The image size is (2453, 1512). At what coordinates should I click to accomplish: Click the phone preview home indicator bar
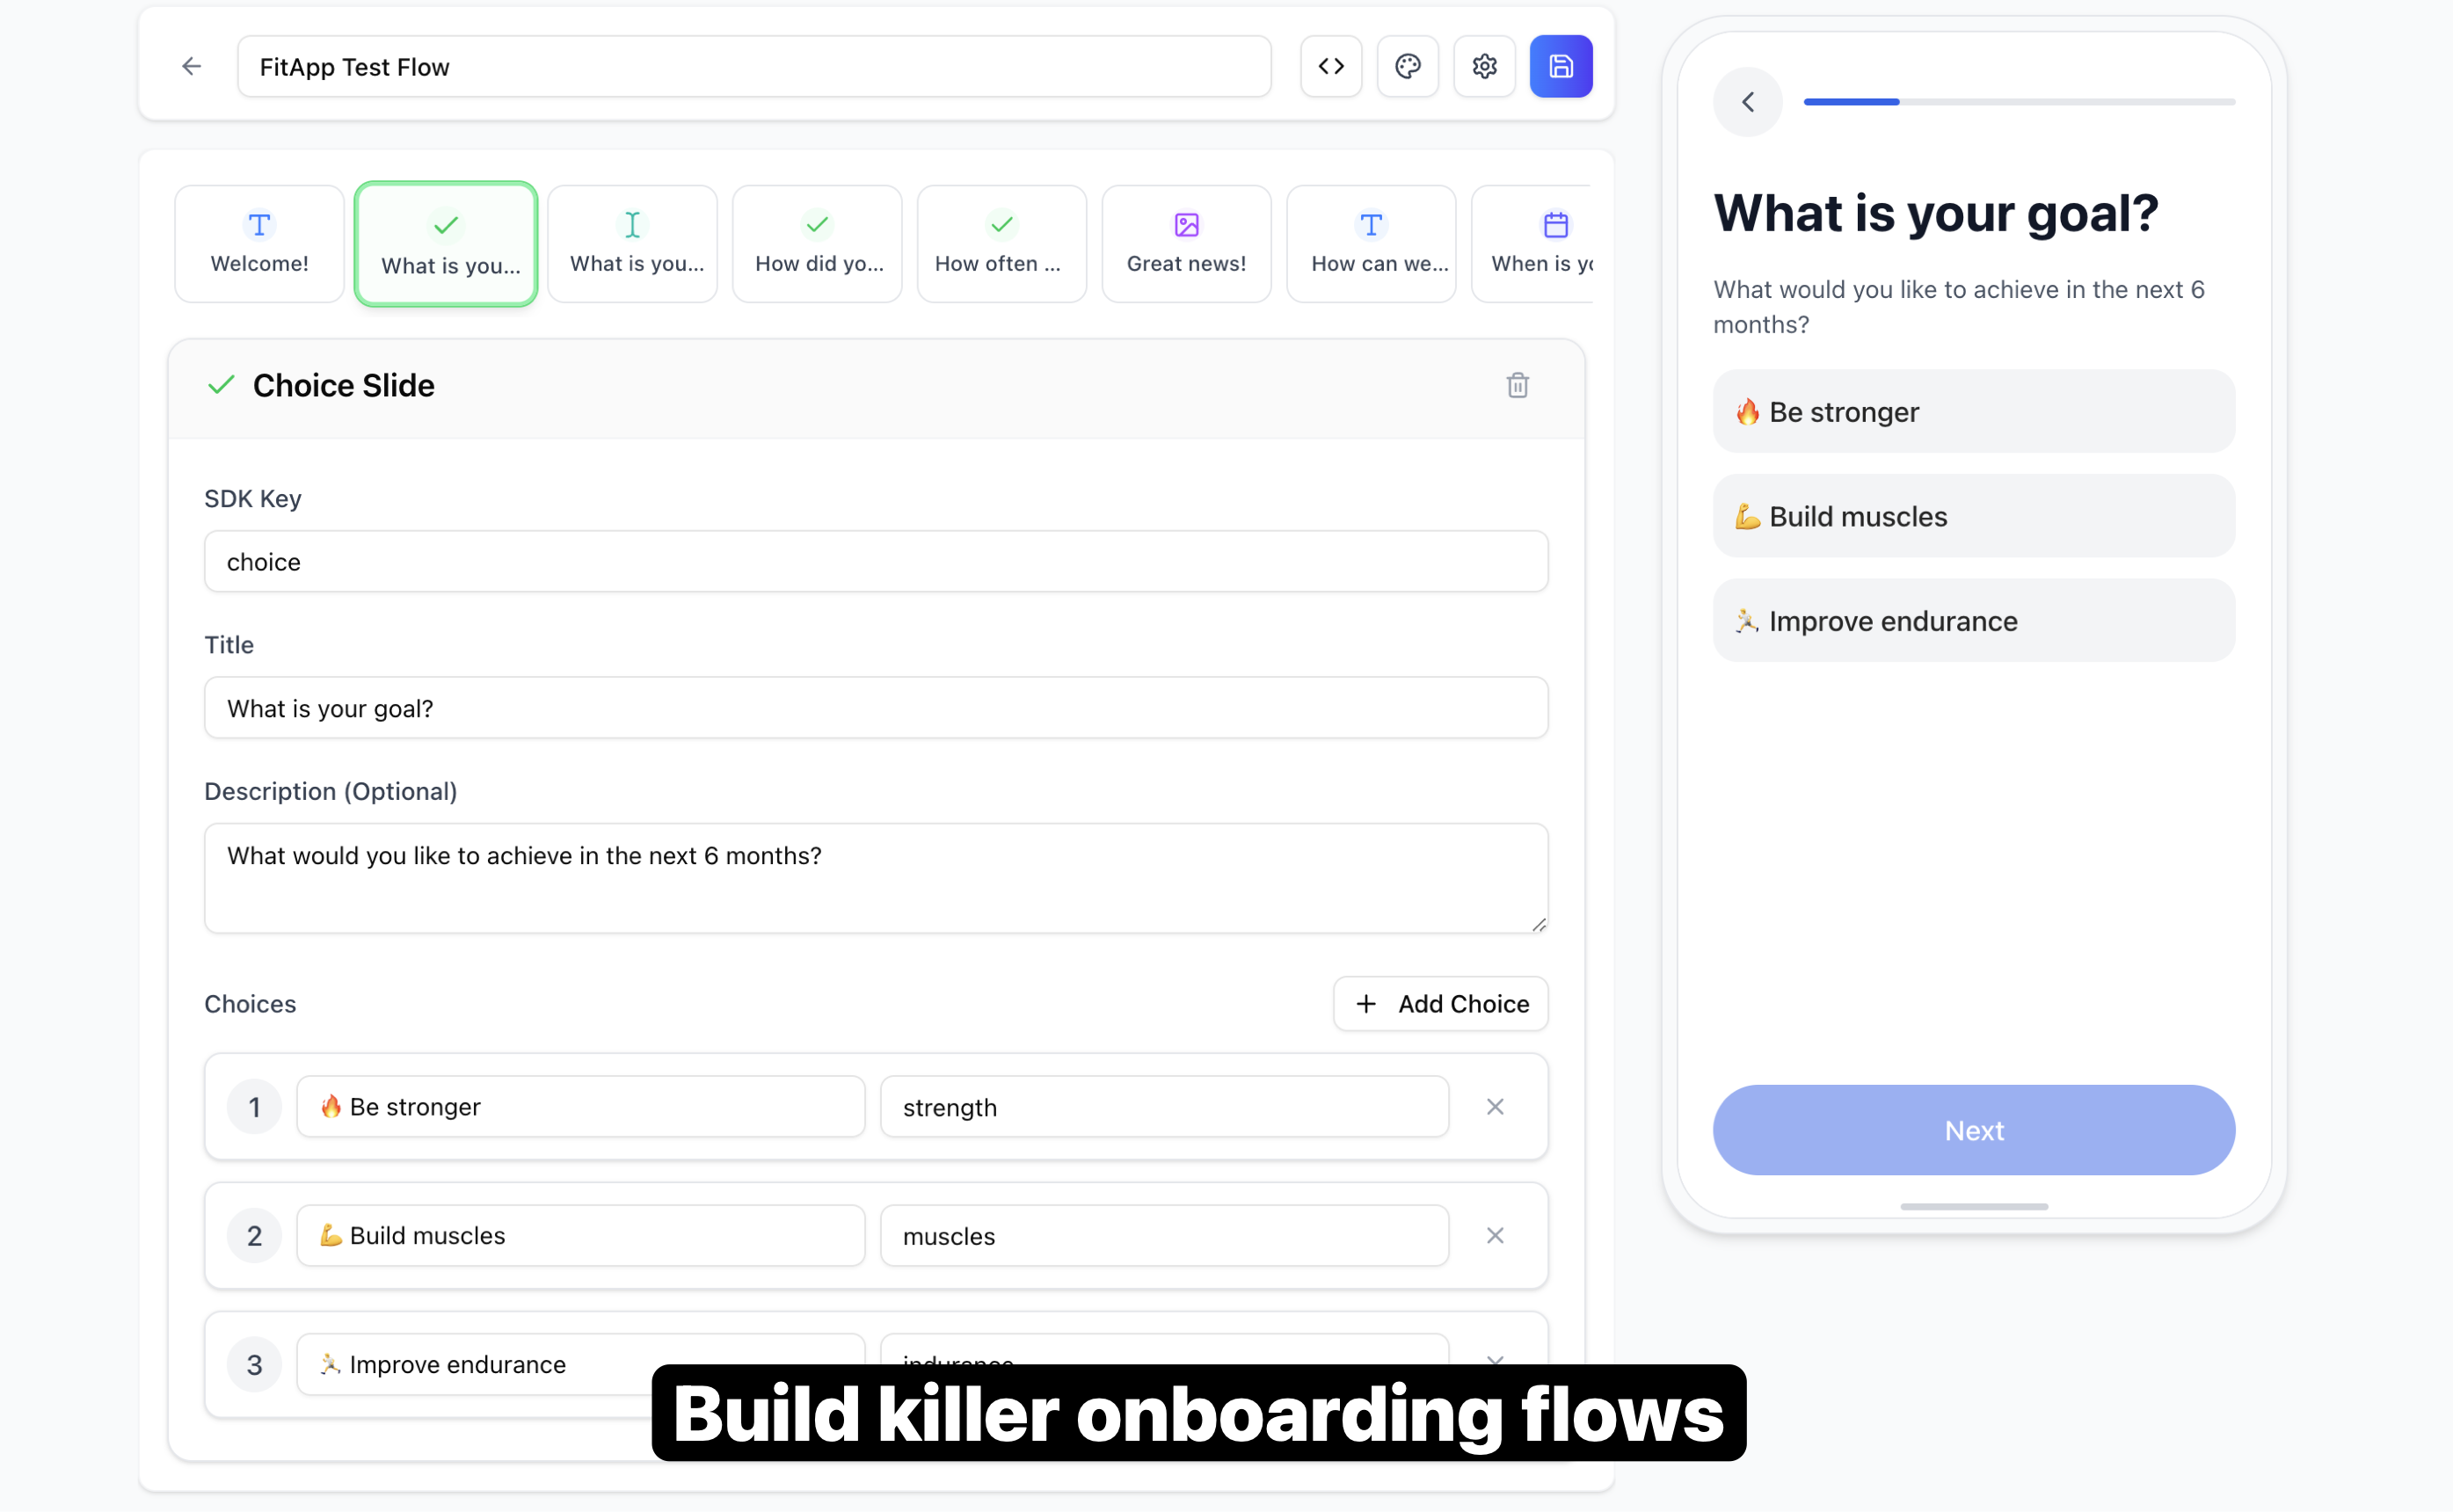click(x=1974, y=1207)
